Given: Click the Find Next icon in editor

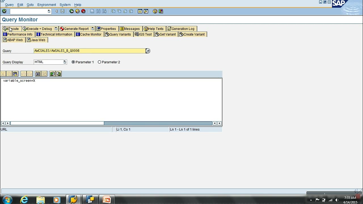Looking at the screenshot, I should [x=44, y=74].
